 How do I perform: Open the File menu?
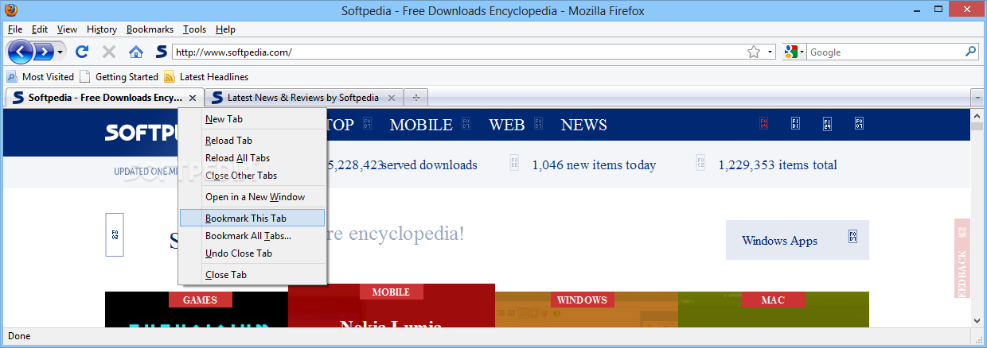pyautogui.click(x=15, y=29)
